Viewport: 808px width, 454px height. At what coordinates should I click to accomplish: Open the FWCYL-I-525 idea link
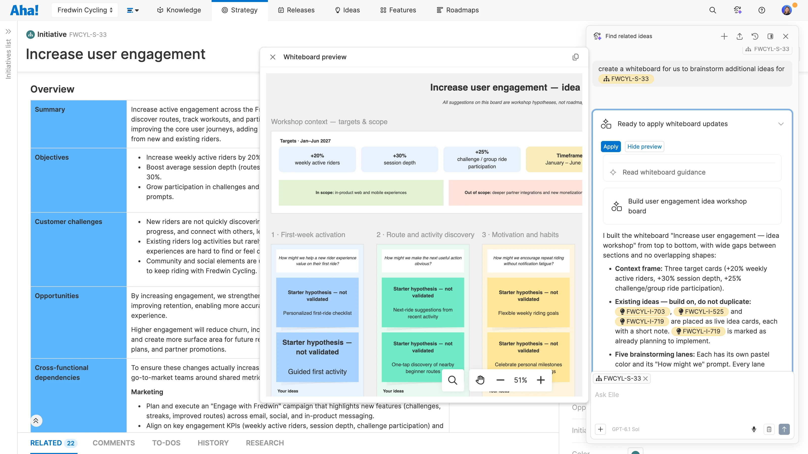pyautogui.click(x=701, y=311)
